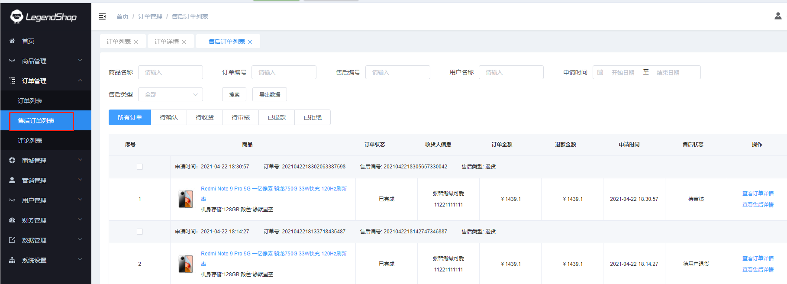Click the sidebar collapse hamburger icon

point(102,16)
